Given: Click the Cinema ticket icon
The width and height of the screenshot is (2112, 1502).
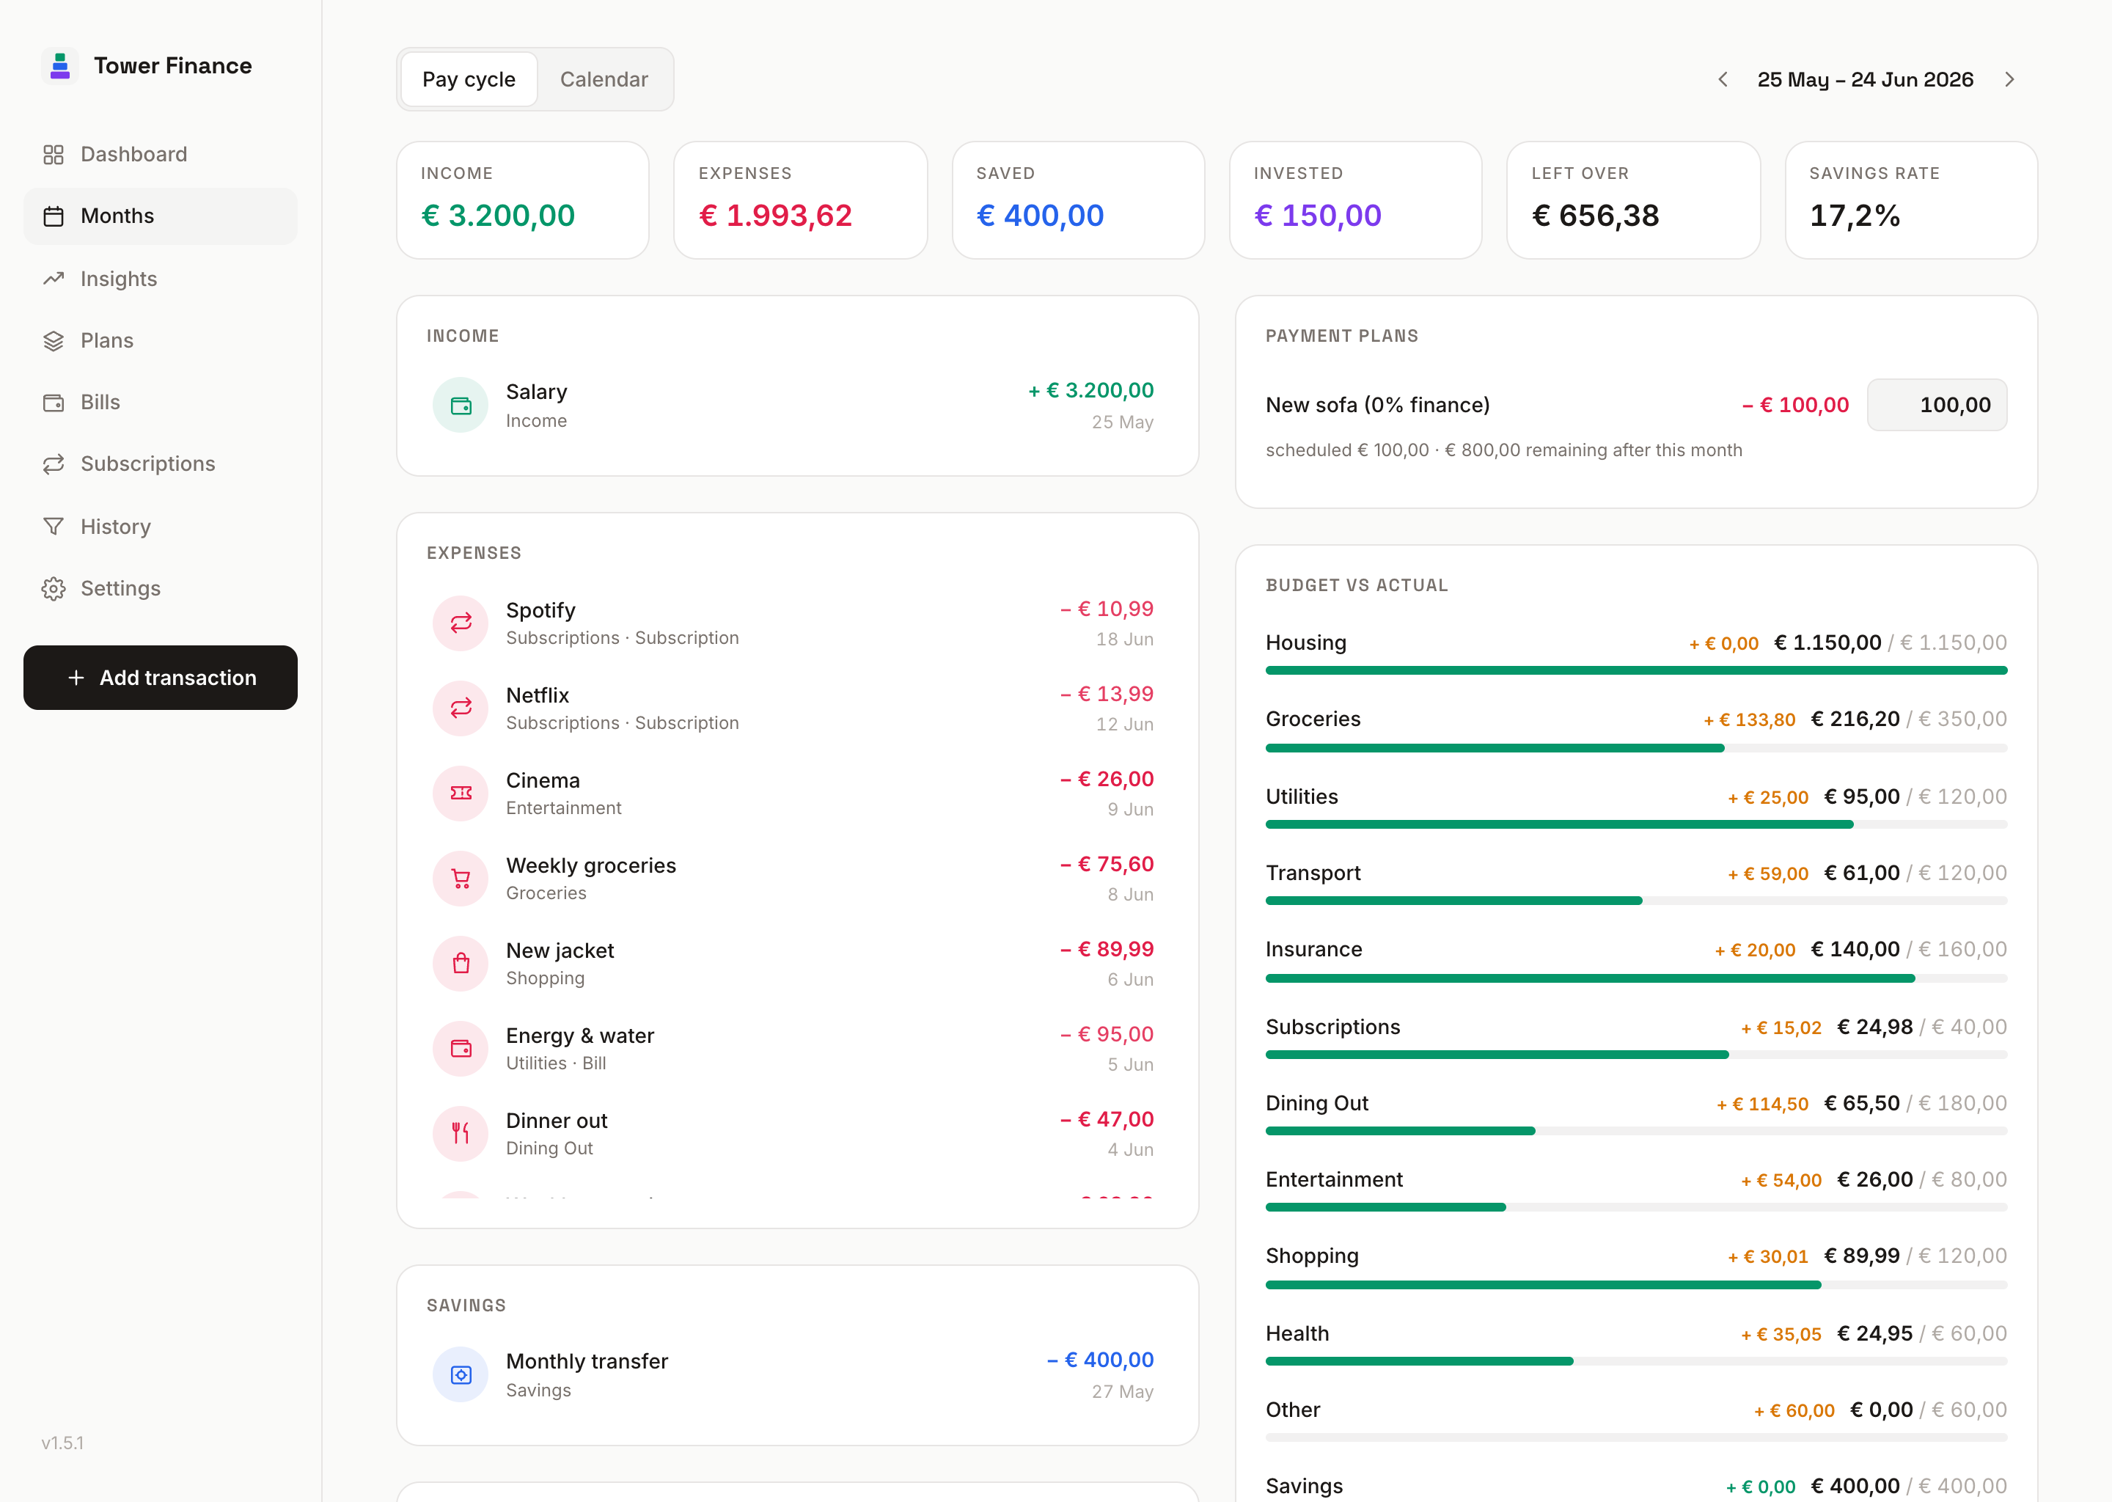Looking at the screenshot, I should click(461, 794).
